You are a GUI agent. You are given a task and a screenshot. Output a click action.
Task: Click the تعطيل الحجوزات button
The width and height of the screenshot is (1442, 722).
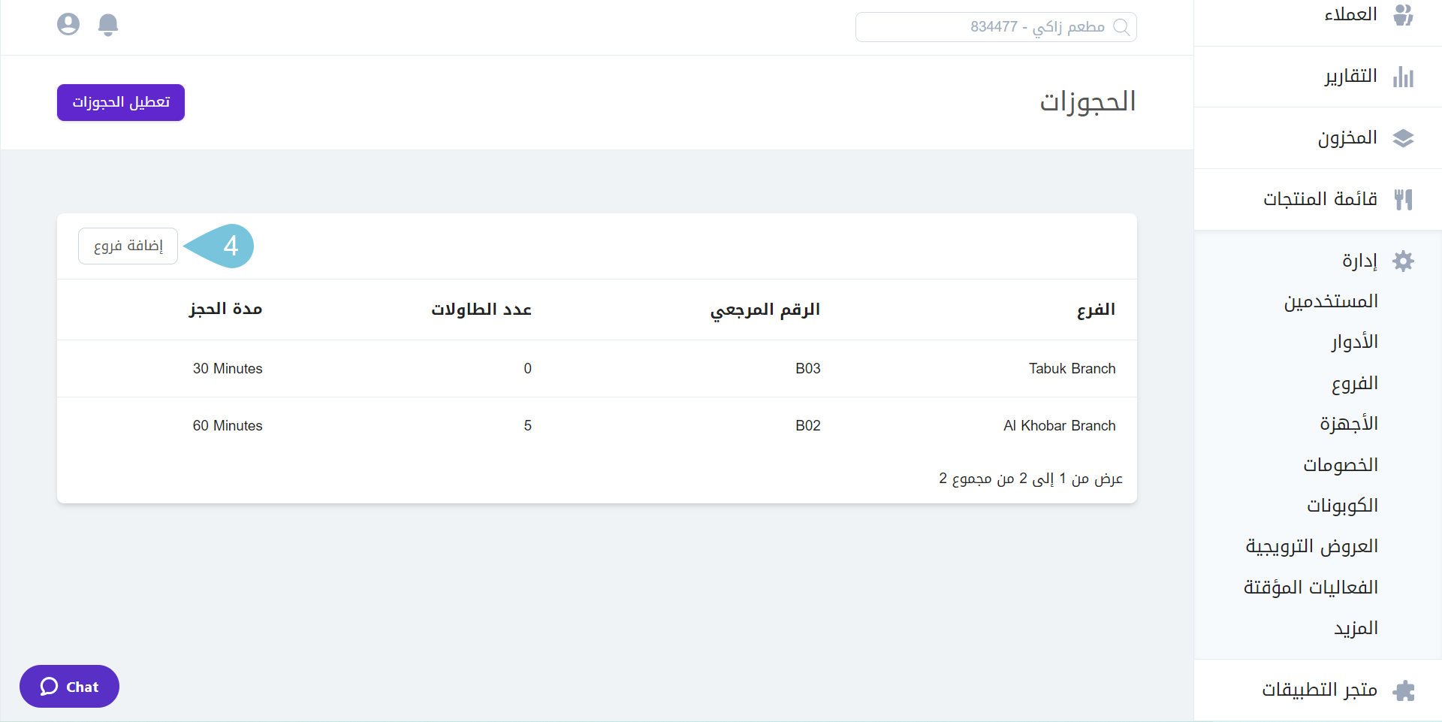coord(120,102)
